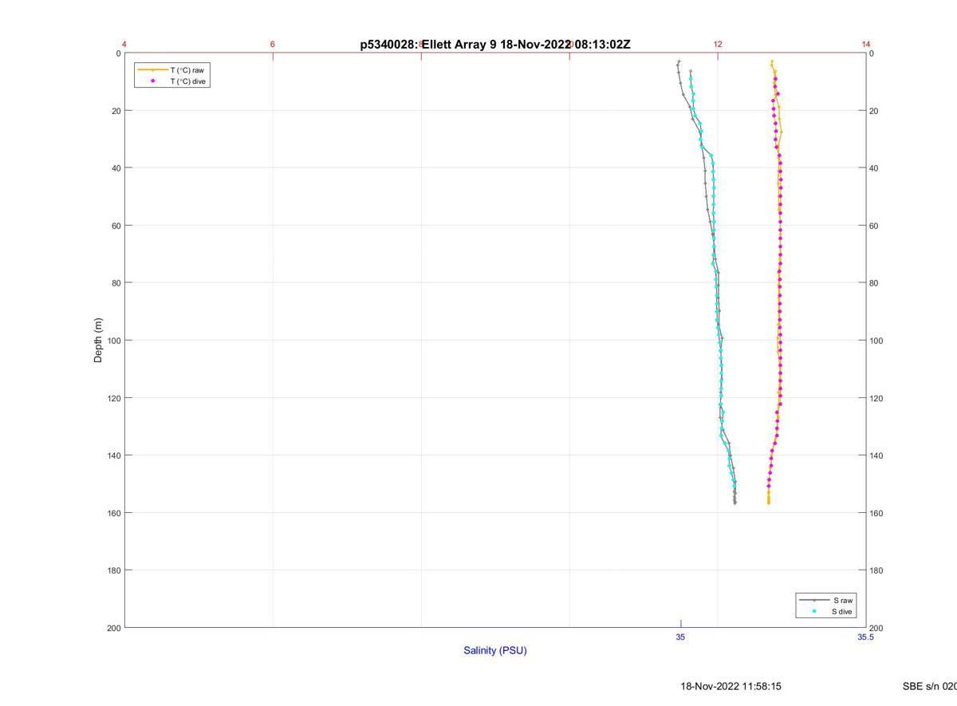Click the '140' depth tick on left axis
Viewport: 957px width, 706px height.
pos(112,456)
